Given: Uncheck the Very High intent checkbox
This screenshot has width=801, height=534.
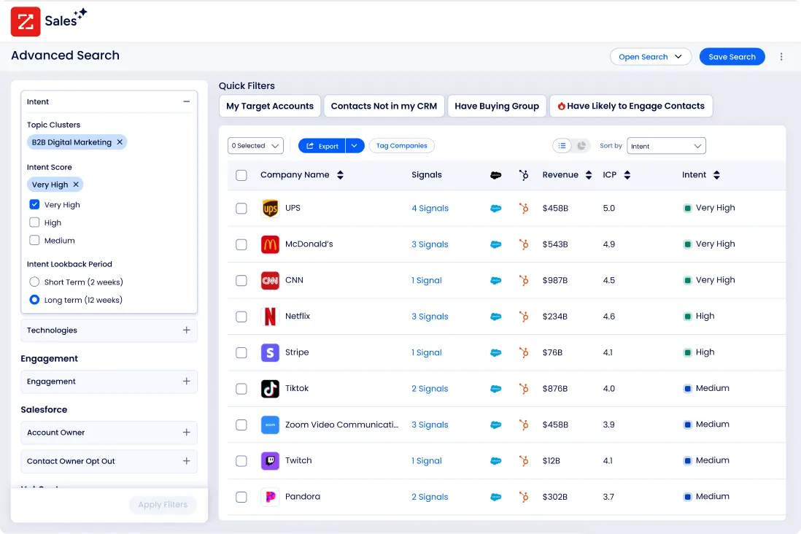Looking at the screenshot, I should tap(34, 205).
